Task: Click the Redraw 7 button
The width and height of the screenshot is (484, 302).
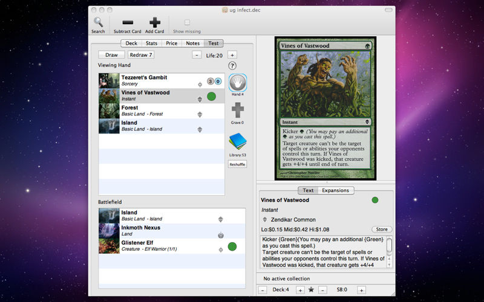Action: pos(141,55)
